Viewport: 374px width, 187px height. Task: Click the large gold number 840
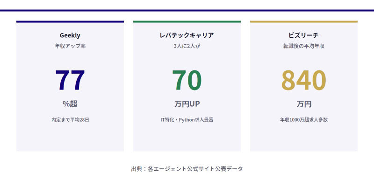(x=304, y=80)
